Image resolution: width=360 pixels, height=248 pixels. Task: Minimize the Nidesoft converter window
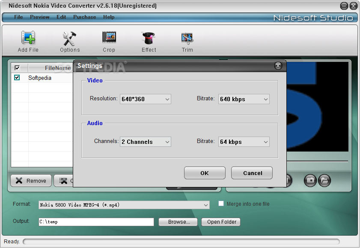tap(344, 6)
